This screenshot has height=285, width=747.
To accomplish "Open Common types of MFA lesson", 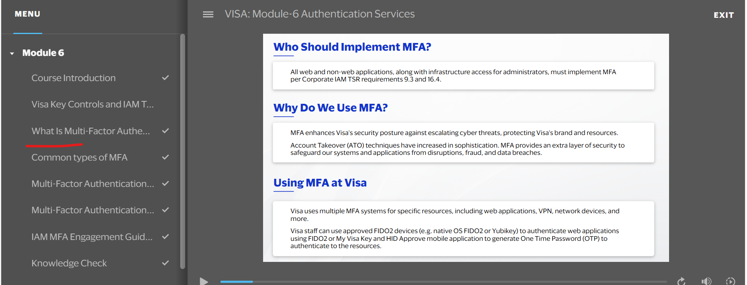I will [80, 157].
